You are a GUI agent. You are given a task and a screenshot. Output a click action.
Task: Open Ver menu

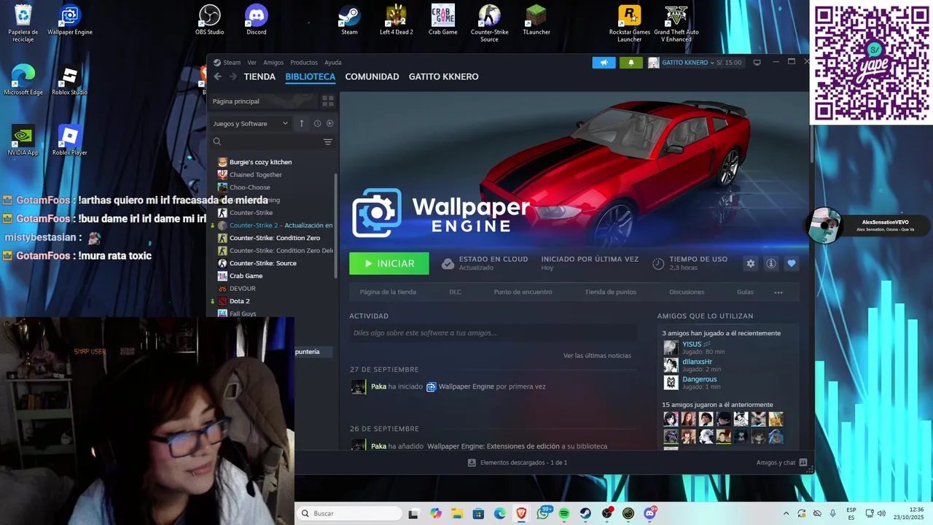pos(251,63)
